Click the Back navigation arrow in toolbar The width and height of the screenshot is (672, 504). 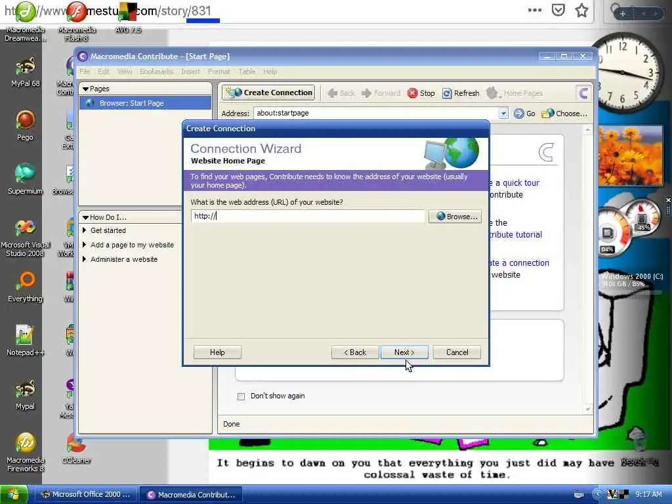(341, 93)
